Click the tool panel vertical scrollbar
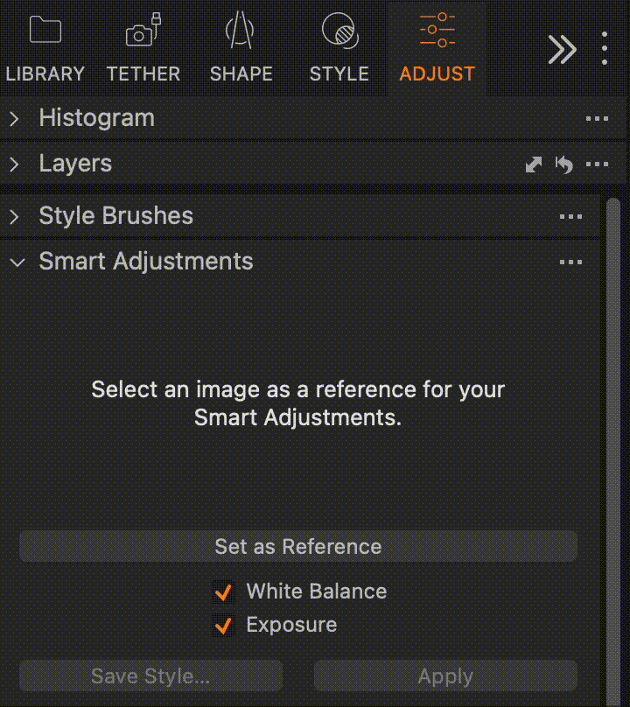 (x=613, y=451)
